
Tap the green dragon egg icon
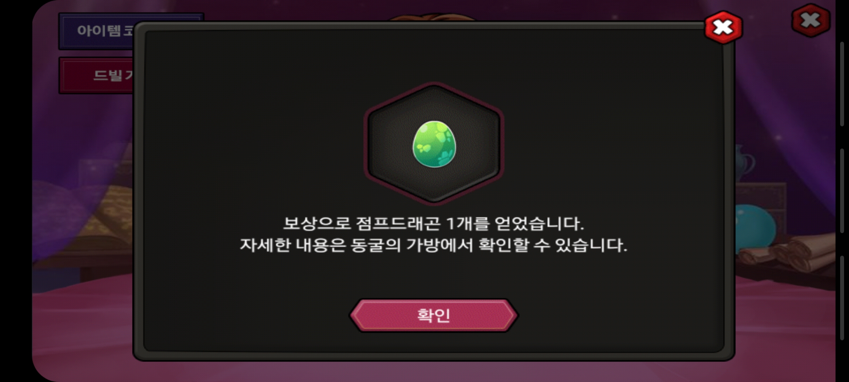point(434,144)
